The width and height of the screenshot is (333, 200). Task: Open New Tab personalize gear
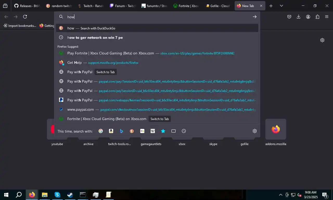322,40
